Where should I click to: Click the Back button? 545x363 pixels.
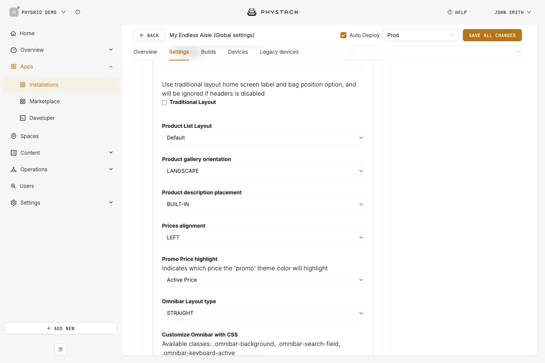pos(149,35)
